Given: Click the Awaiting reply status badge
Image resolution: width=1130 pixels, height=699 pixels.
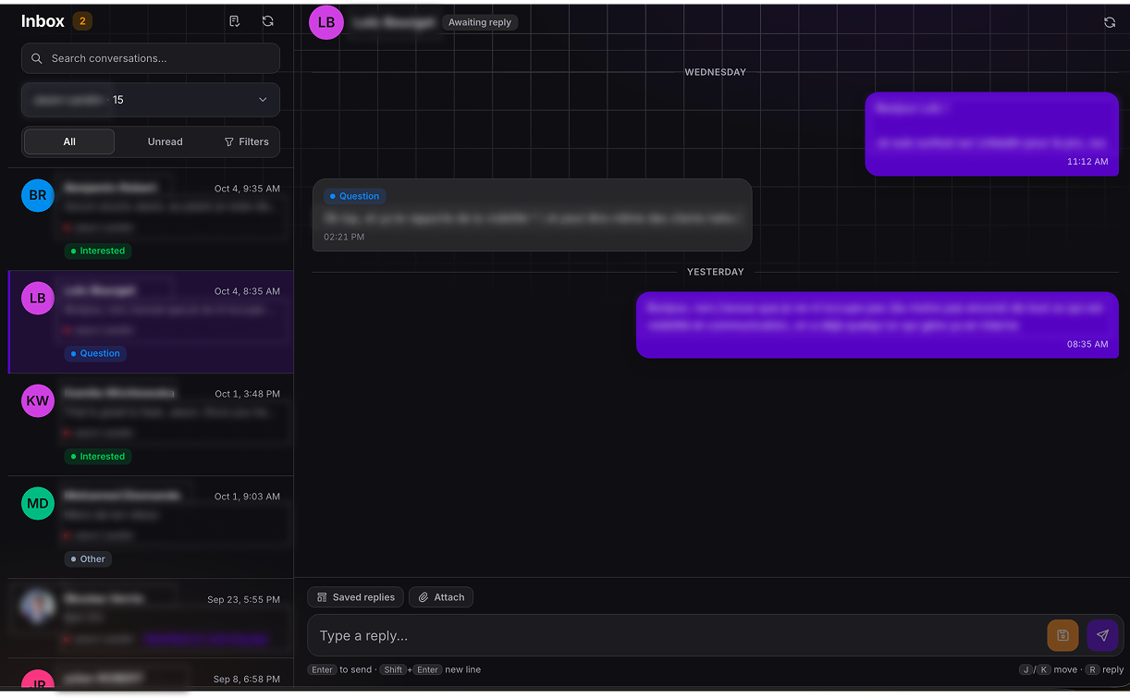Looking at the screenshot, I should [x=480, y=22].
